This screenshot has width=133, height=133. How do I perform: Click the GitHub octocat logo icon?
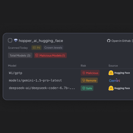109,41
